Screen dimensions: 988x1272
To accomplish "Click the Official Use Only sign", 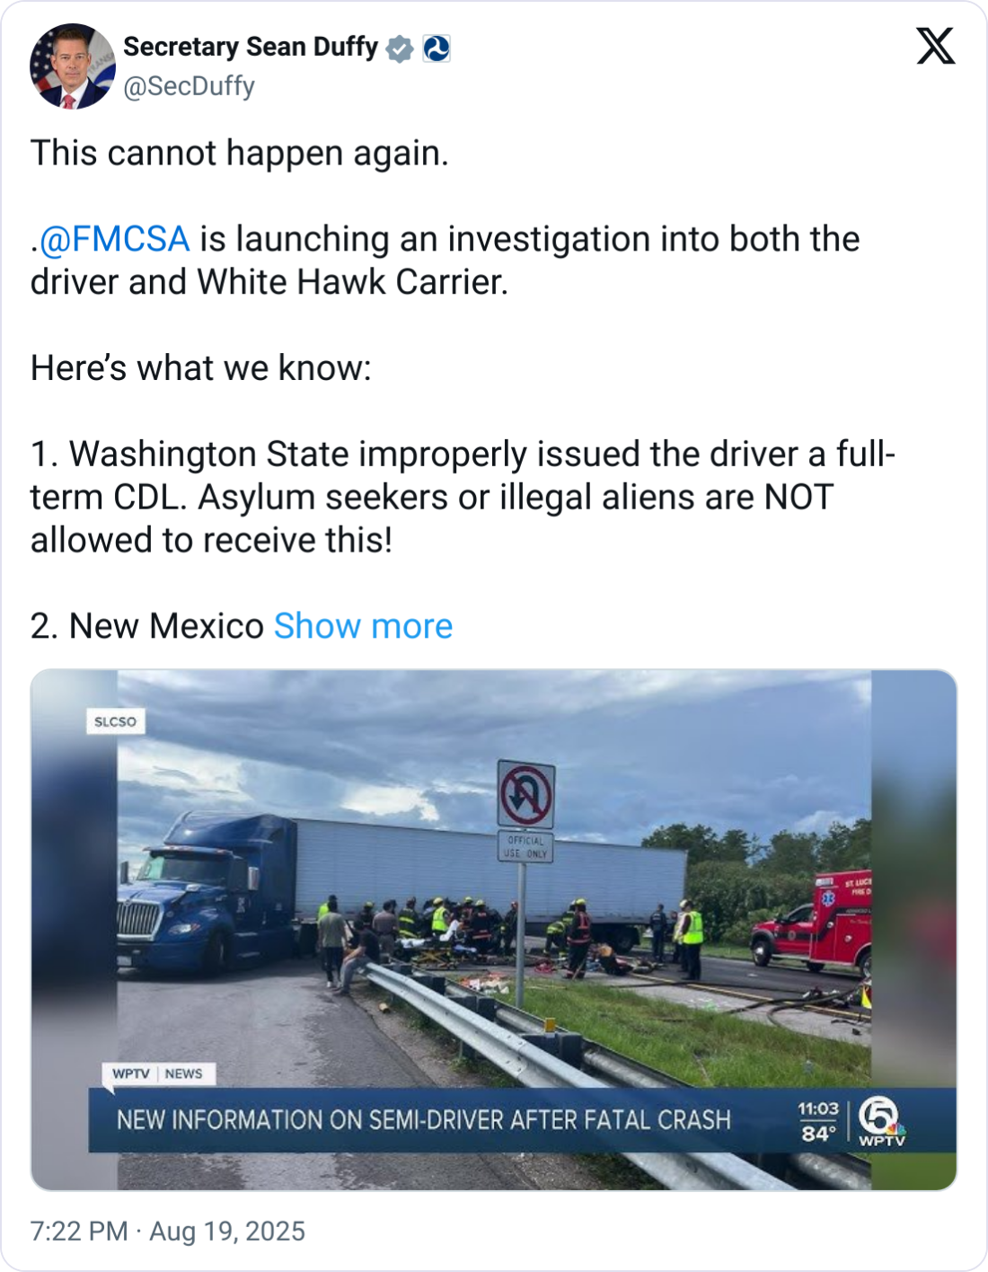I will (526, 847).
